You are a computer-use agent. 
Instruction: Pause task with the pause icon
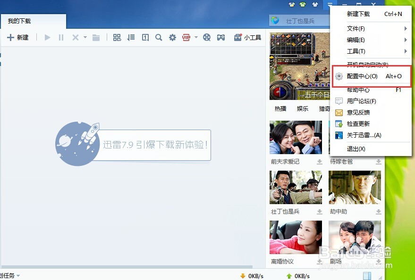[x=61, y=38]
